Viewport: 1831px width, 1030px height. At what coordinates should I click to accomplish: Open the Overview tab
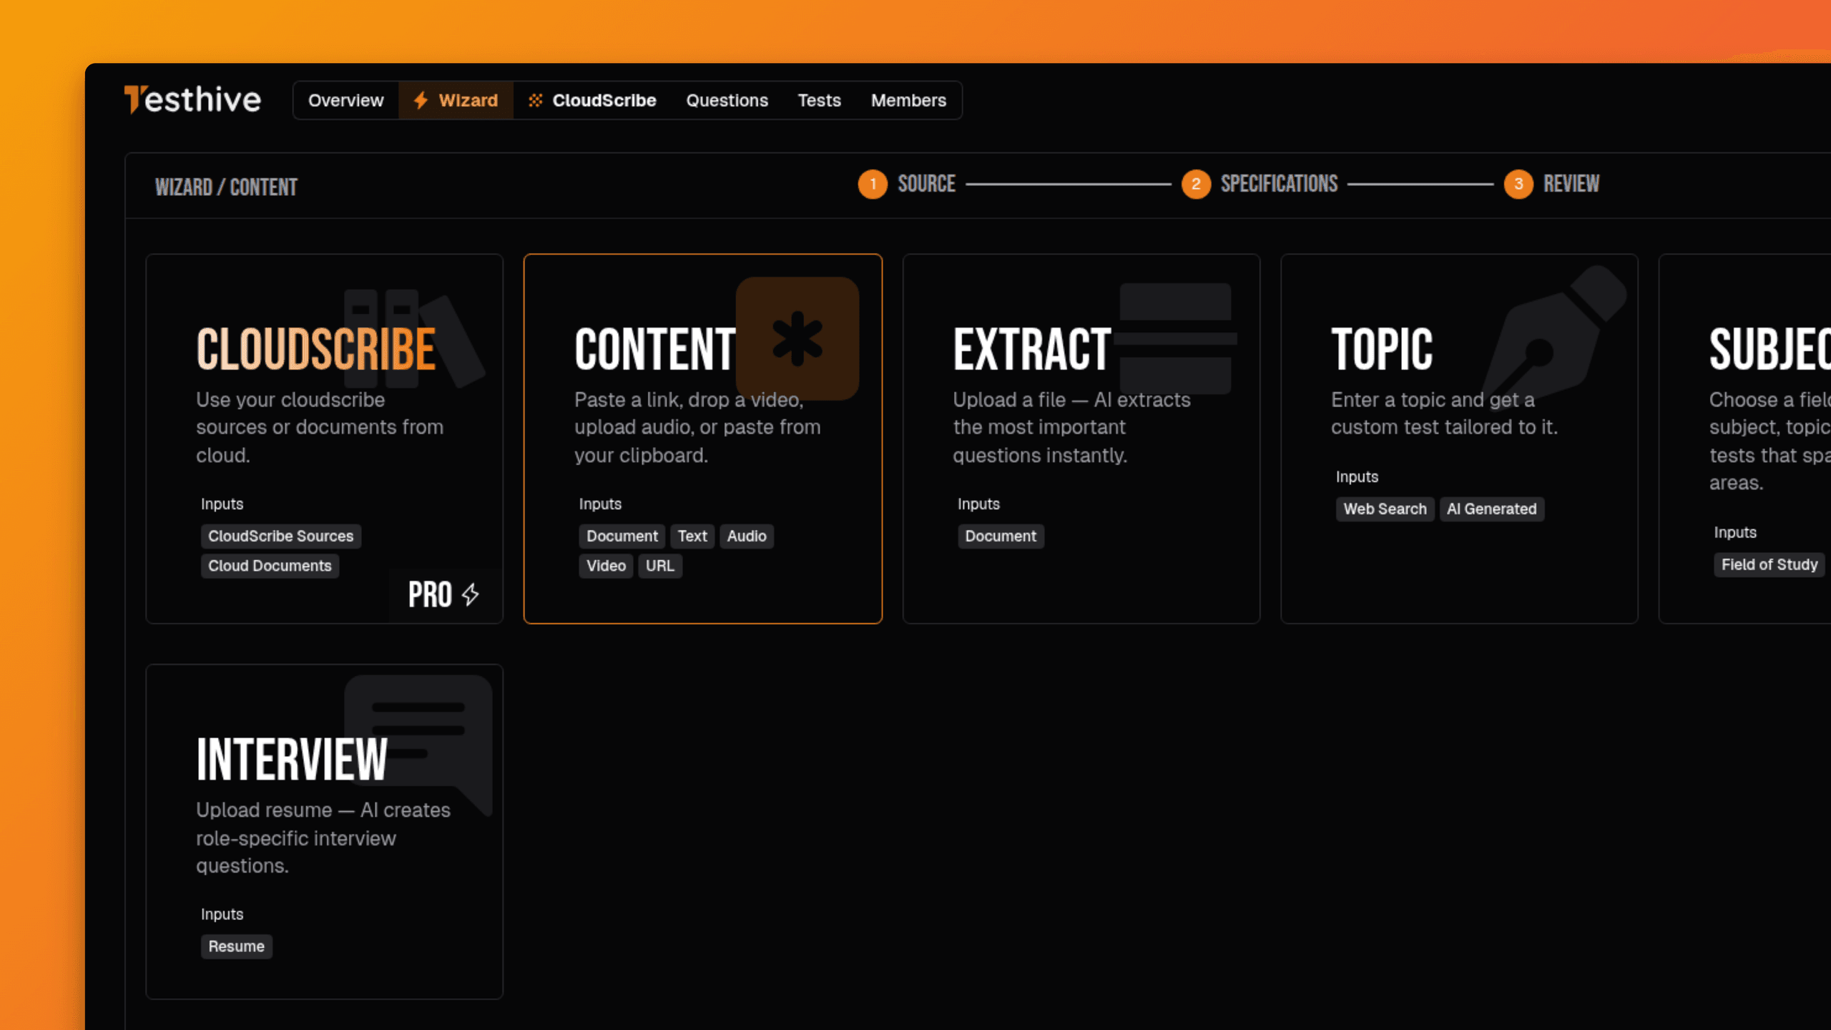(346, 100)
